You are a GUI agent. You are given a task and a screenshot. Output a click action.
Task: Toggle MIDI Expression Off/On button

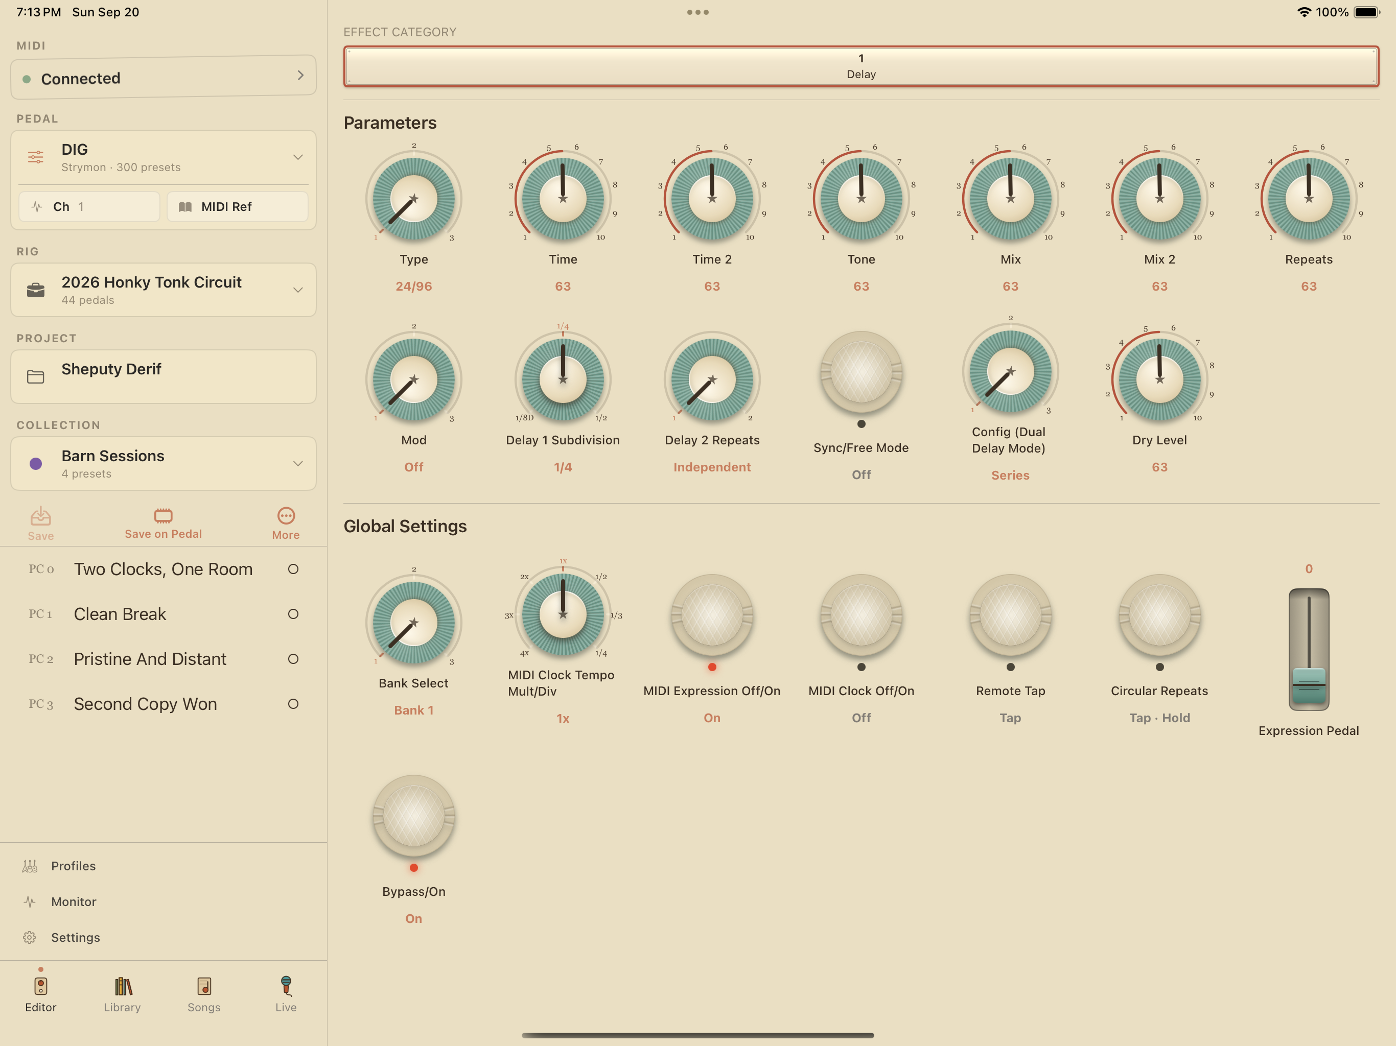tap(712, 615)
